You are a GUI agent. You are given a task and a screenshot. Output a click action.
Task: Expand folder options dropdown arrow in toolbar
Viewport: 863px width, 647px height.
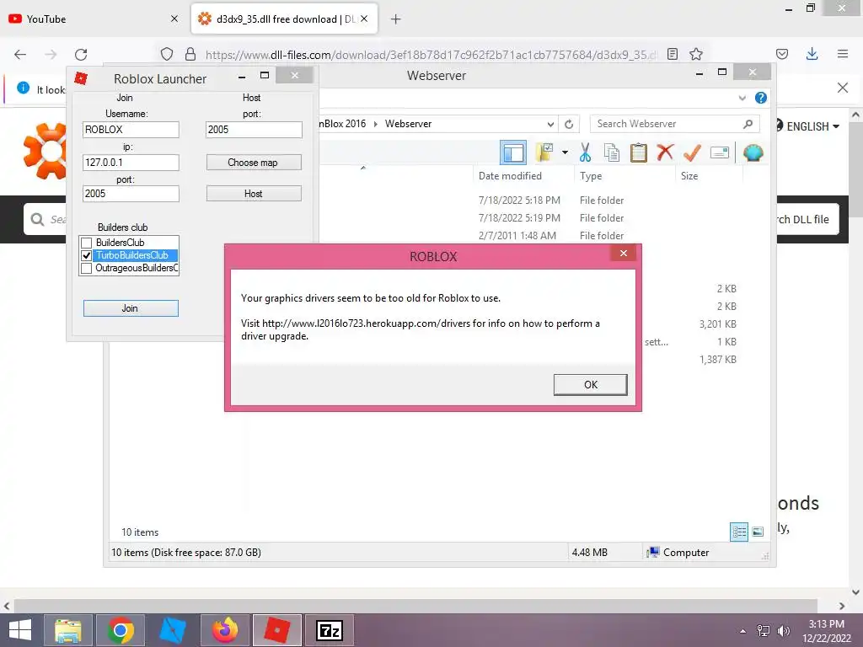(565, 152)
